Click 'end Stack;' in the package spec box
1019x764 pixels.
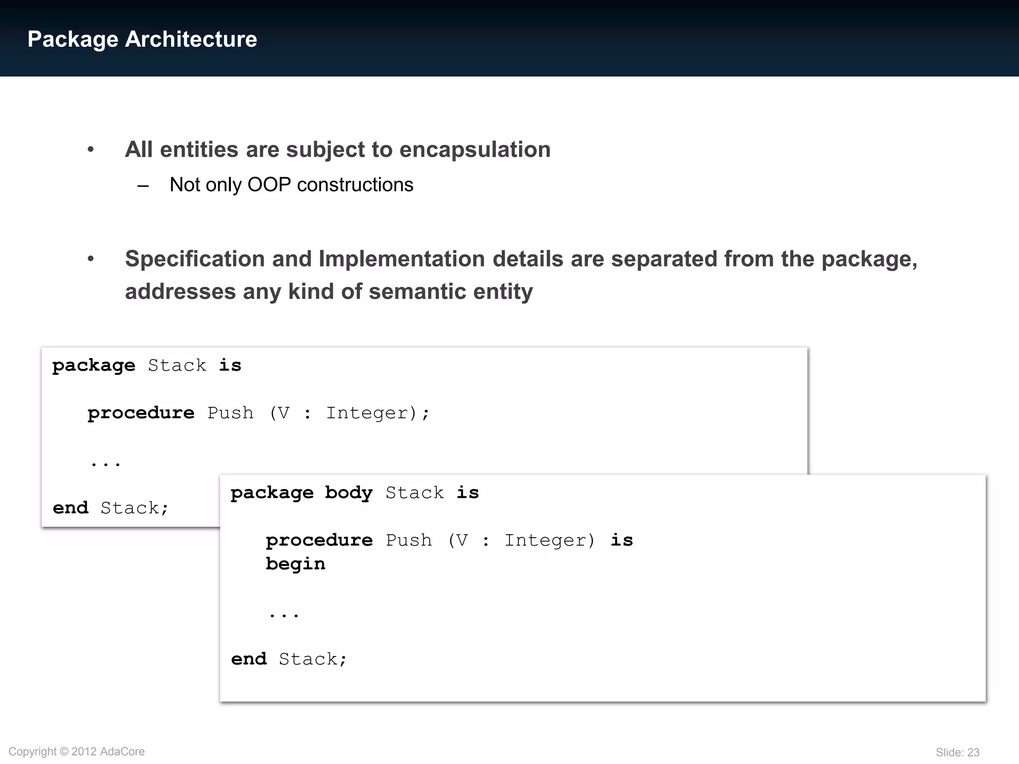[x=111, y=508]
